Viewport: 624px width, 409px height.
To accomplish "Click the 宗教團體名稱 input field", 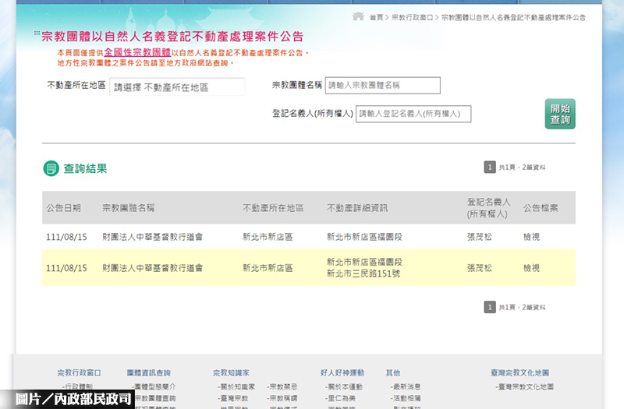I will [382, 85].
